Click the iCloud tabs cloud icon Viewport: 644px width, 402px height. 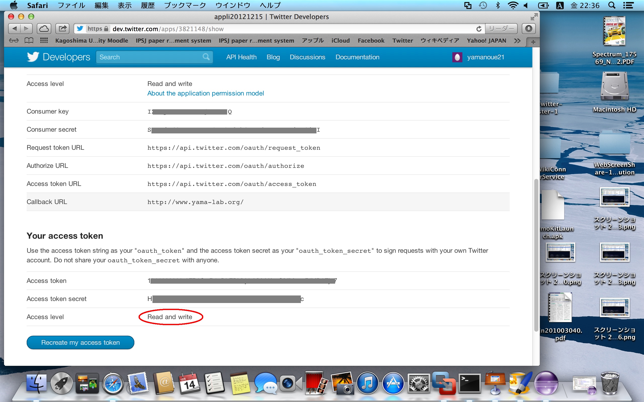pos(44,29)
